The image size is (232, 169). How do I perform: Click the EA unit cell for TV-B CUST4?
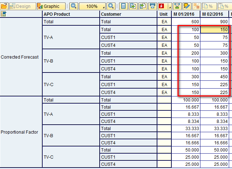[164, 69]
